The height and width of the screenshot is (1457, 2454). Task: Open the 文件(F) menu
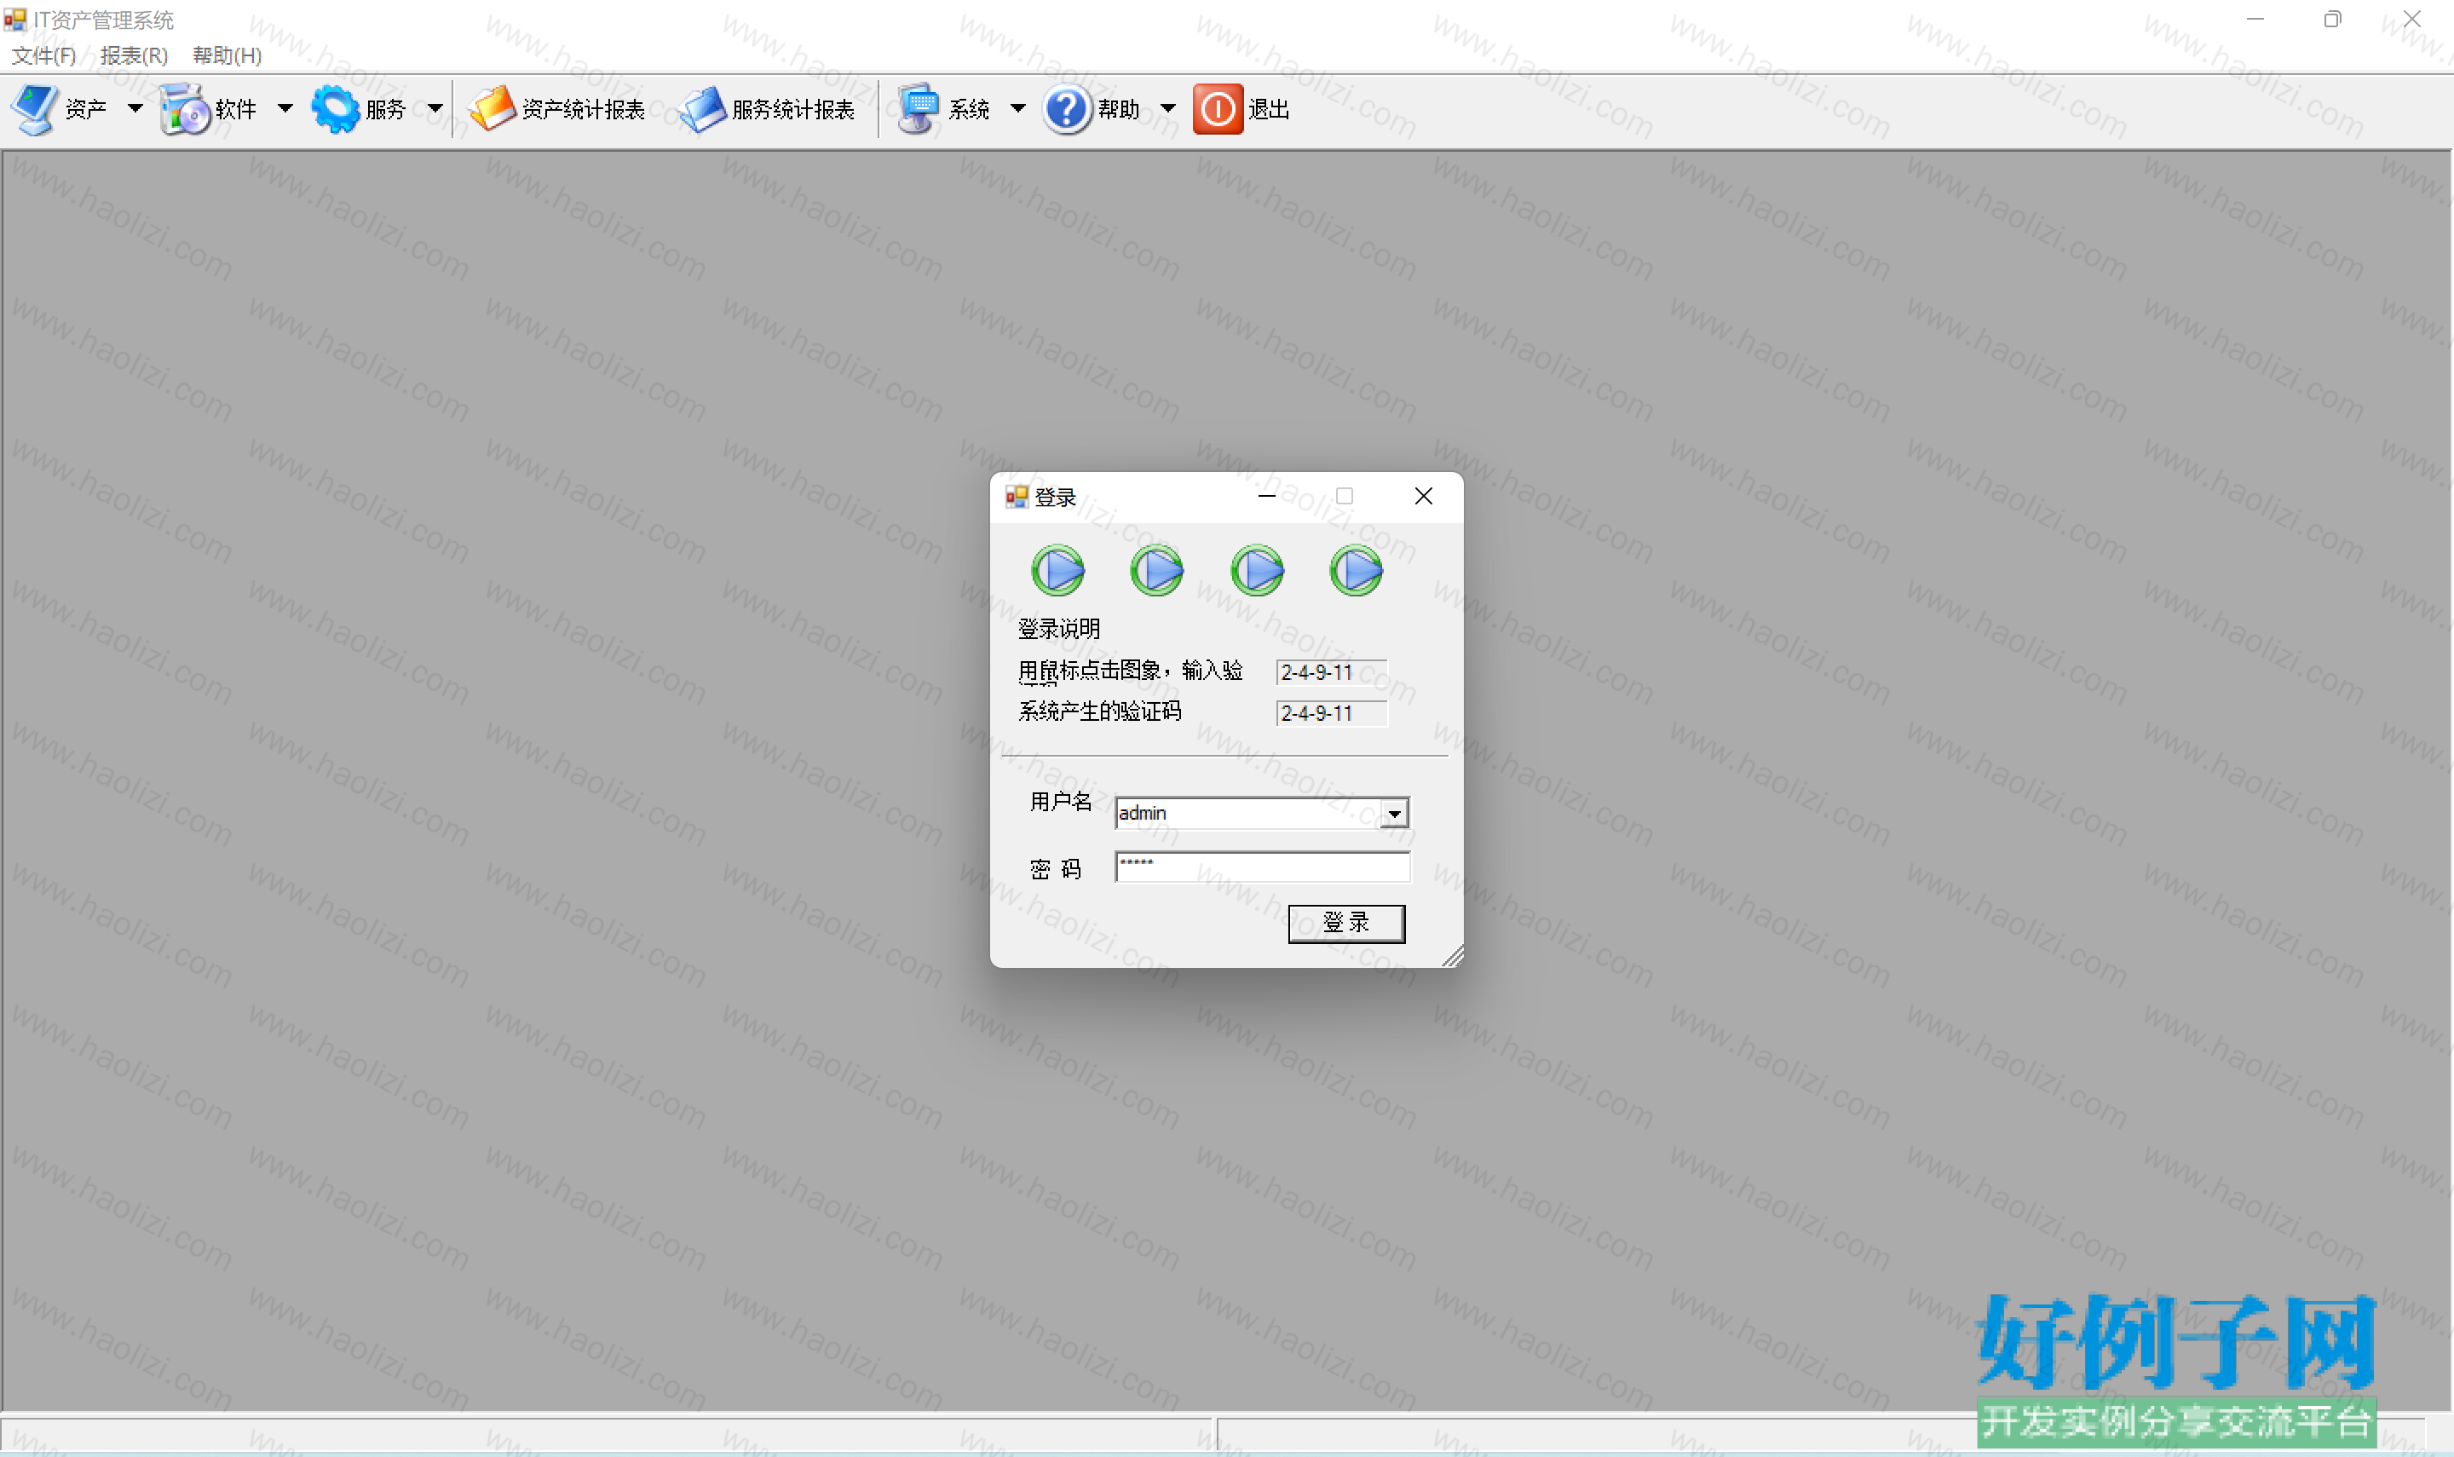[44, 55]
